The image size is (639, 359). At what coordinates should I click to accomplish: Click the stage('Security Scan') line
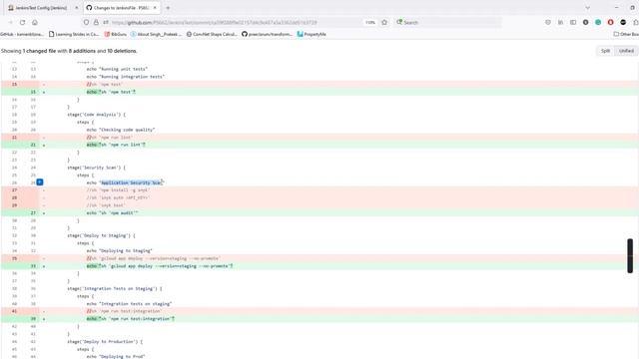click(96, 168)
